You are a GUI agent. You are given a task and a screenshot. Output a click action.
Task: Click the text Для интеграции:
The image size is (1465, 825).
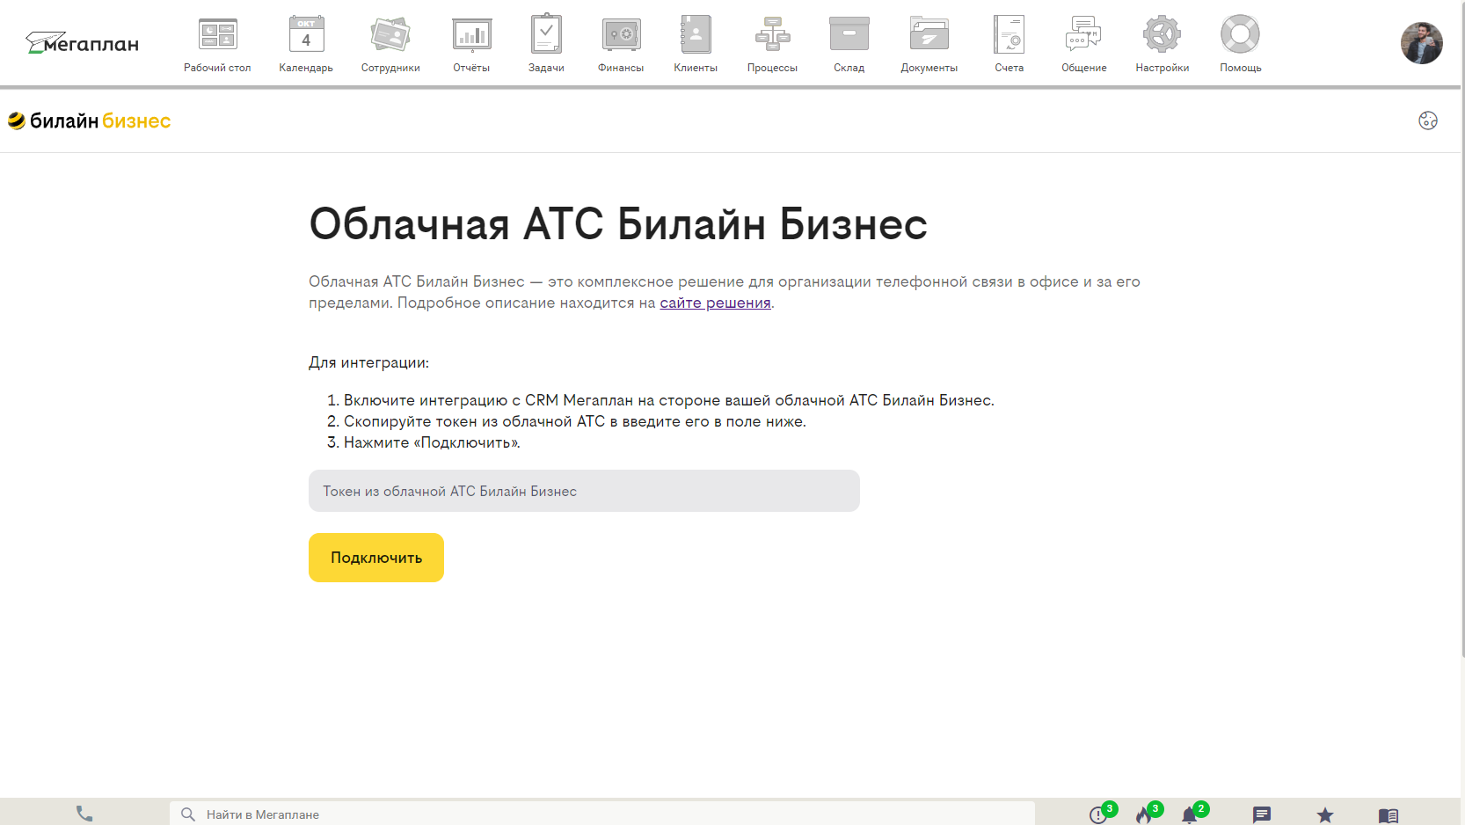click(x=368, y=362)
